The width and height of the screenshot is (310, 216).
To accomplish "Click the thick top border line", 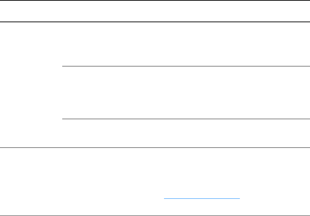I will click(155, 0).
